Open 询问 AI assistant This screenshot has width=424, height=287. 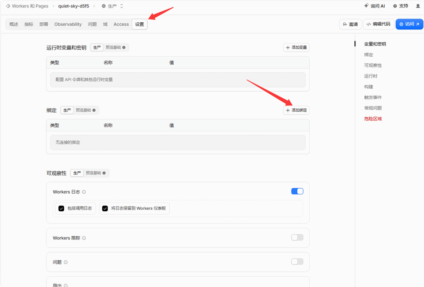click(x=374, y=6)
